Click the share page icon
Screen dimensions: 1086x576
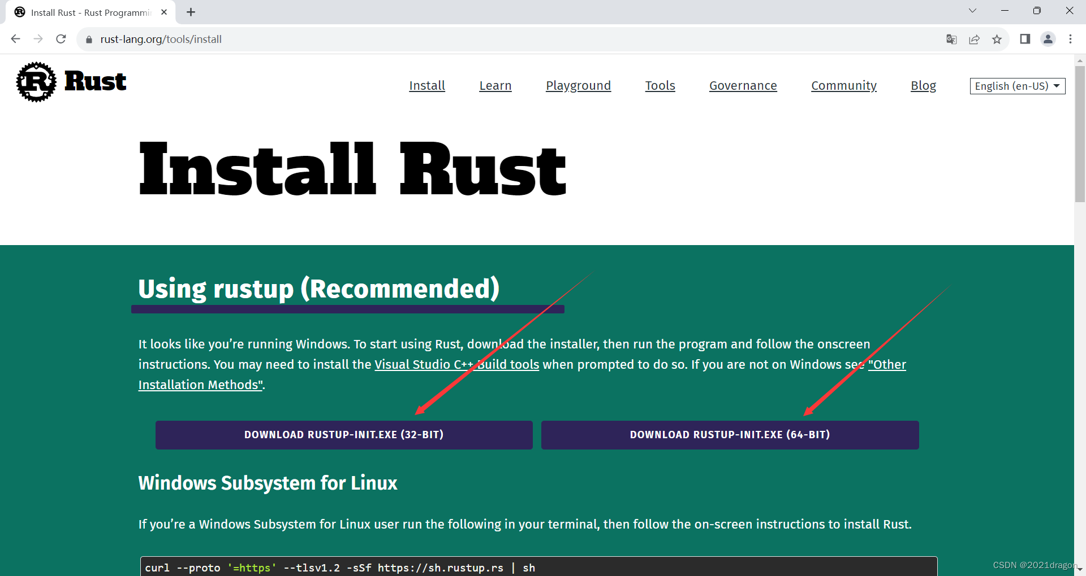[974, 39]
